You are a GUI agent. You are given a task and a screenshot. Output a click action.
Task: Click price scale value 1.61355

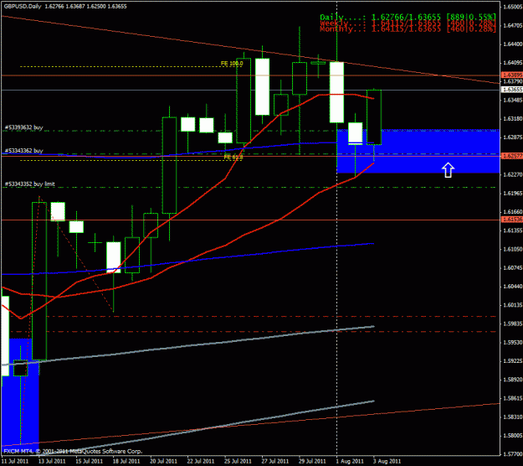click(512, 230)
